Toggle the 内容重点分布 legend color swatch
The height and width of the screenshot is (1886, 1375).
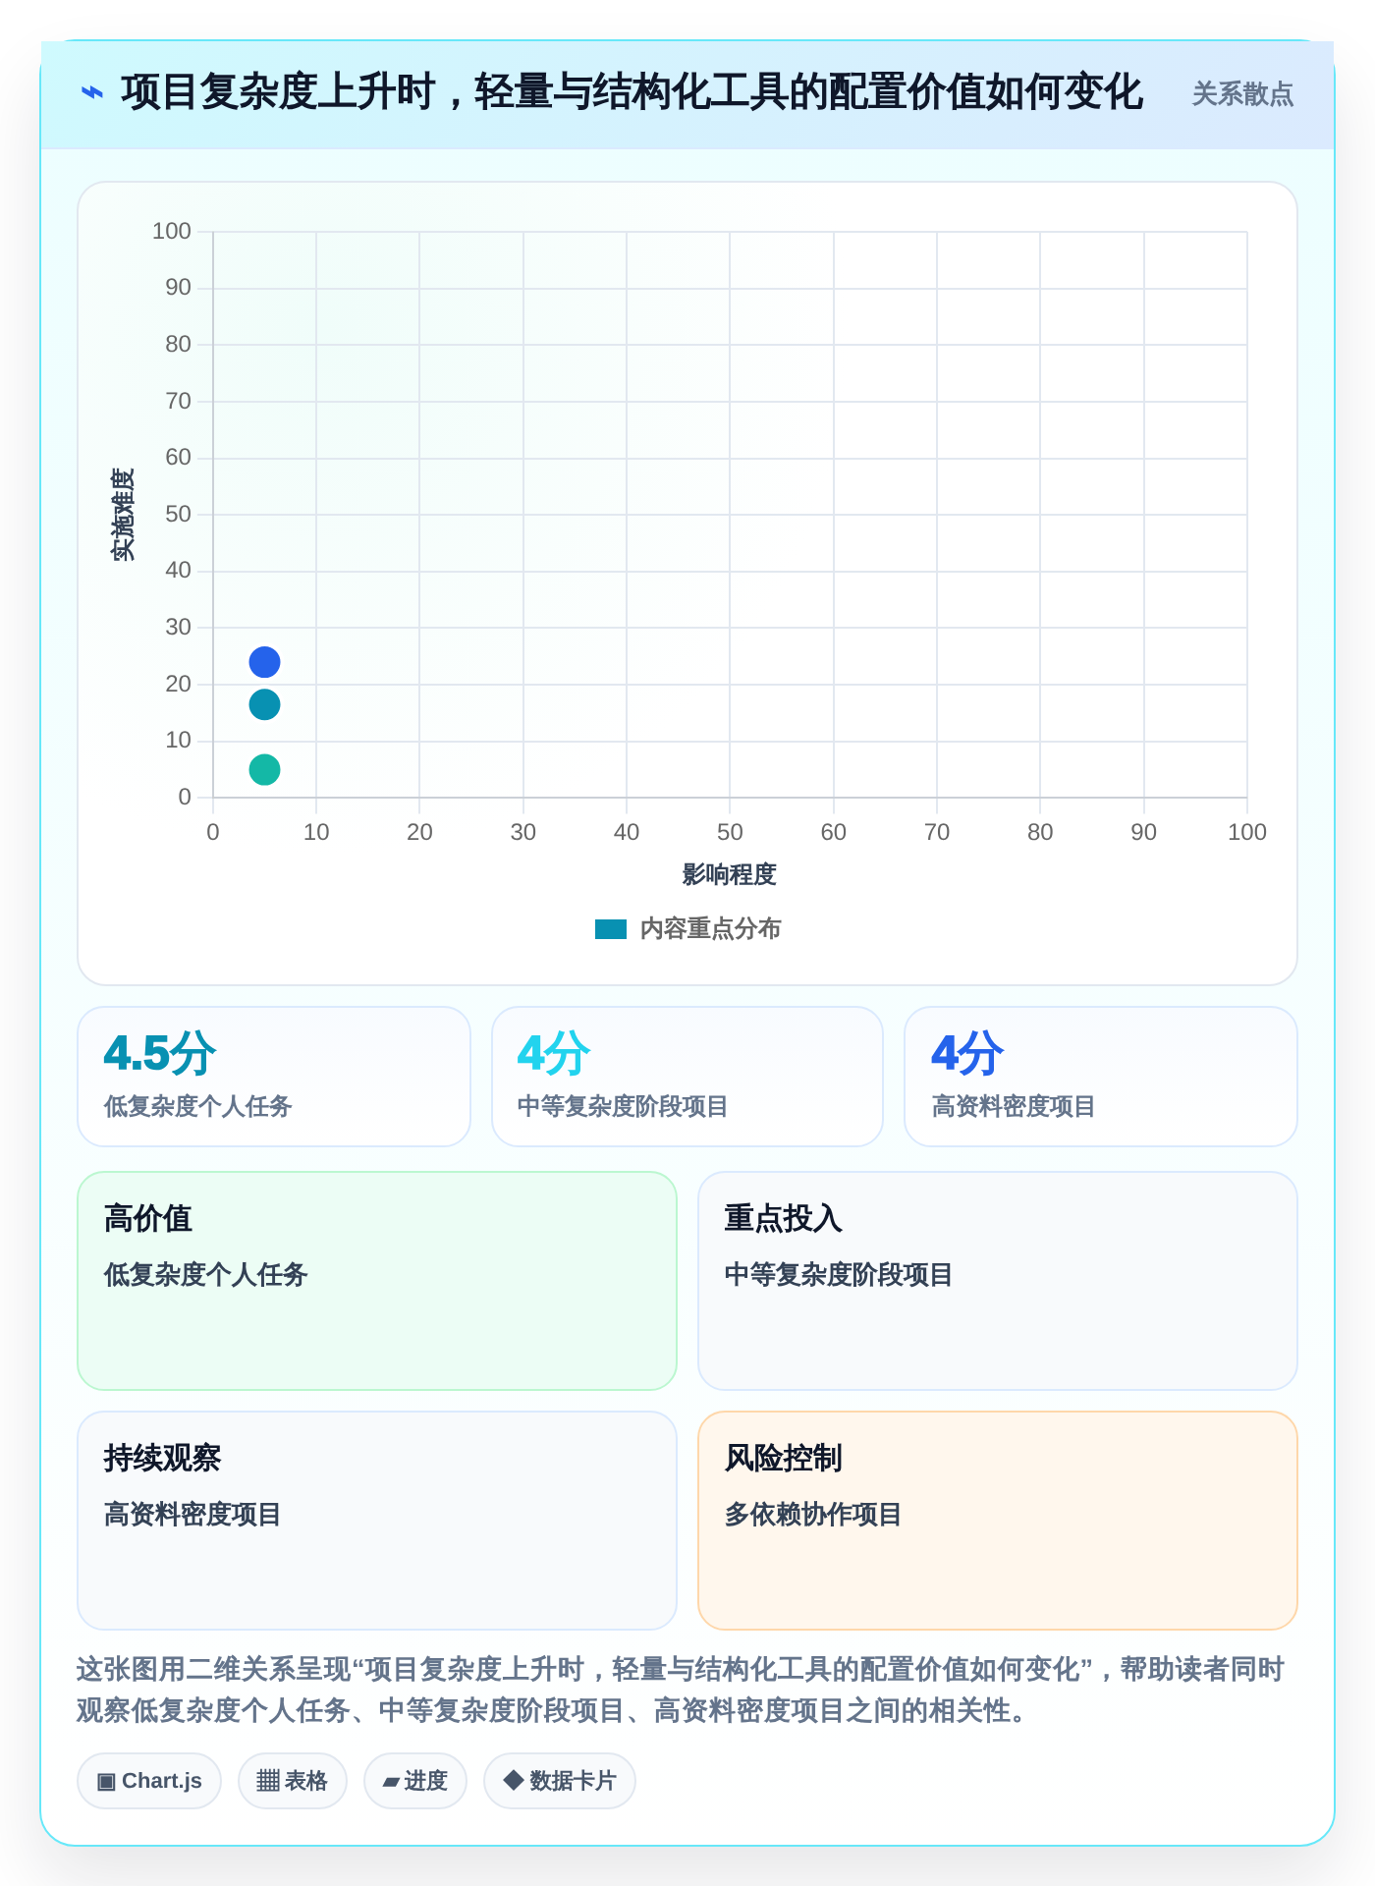[611, 929]
